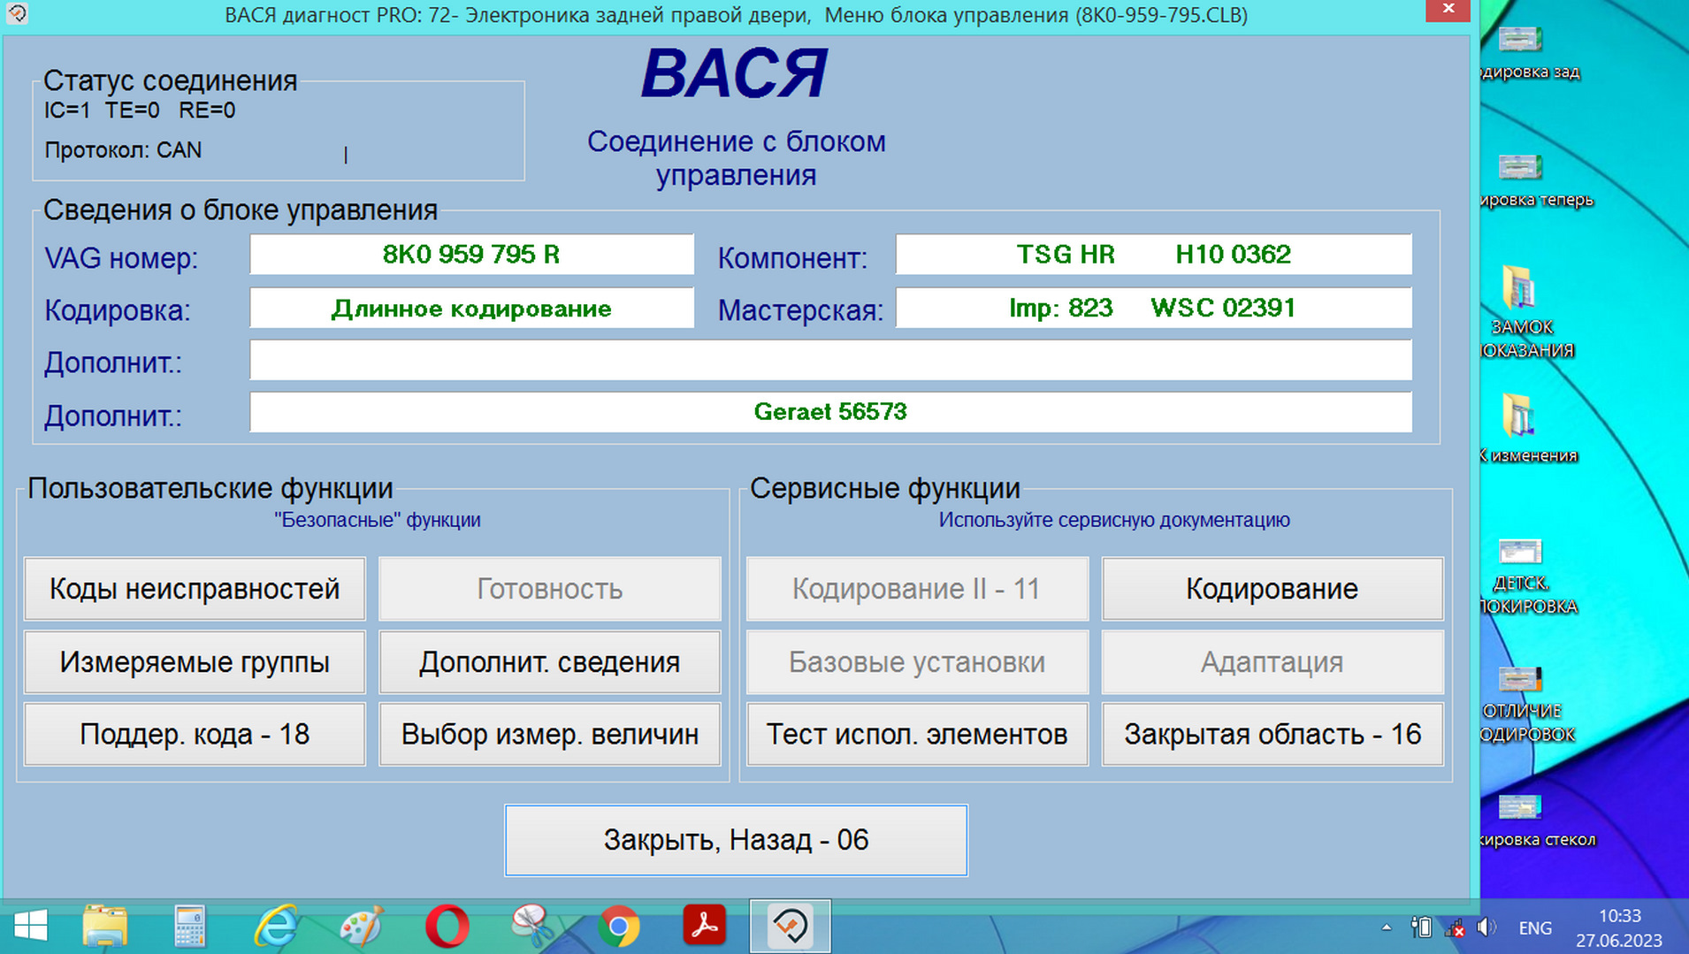1689x954 pixels.
Task: Launch Google Chrome from the taskbar
Action: pos(619,927)
